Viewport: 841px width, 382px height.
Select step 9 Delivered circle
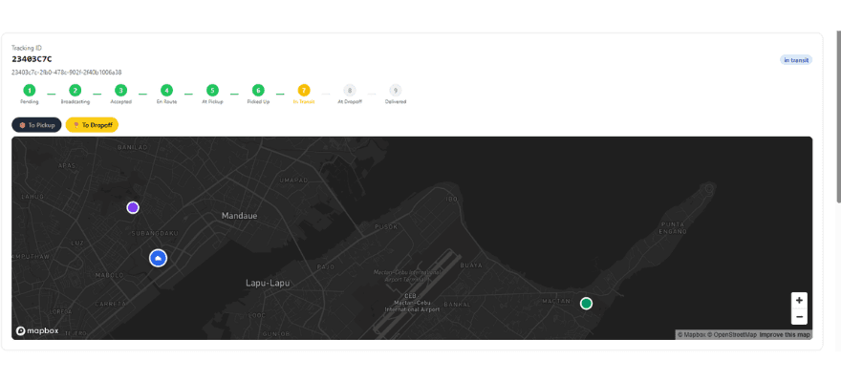point(396,91)
